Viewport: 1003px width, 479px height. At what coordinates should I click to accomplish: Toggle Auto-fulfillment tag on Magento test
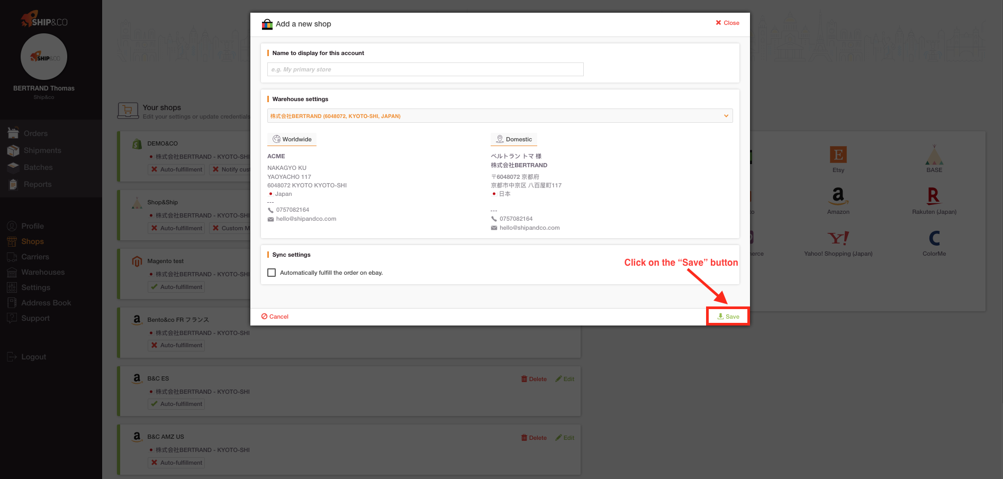pos(176,287)
